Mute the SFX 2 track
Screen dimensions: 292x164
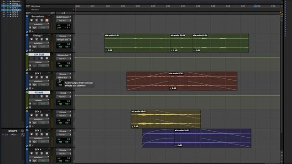coord(47,115)
